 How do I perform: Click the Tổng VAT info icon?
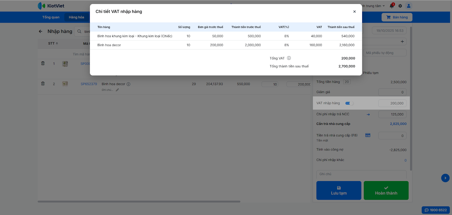pos(289,58)
